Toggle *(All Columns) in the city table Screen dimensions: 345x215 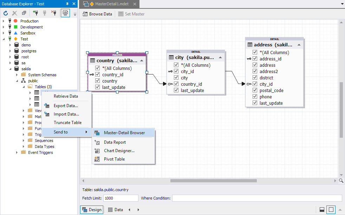[x=176, y=65]
